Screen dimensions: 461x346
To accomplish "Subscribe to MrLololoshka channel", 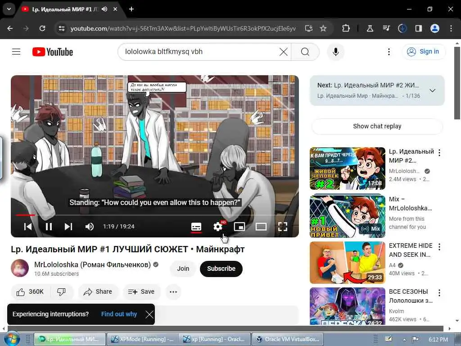I will 221,269.
